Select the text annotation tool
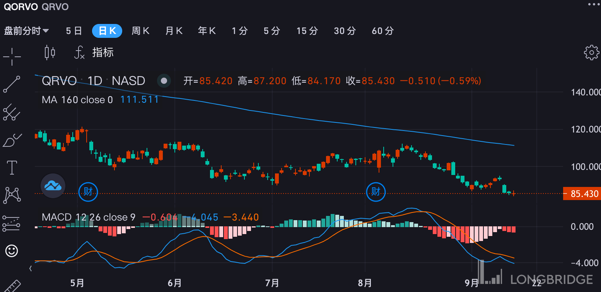Screen dimensions: 601x292 tap(12, 168)
